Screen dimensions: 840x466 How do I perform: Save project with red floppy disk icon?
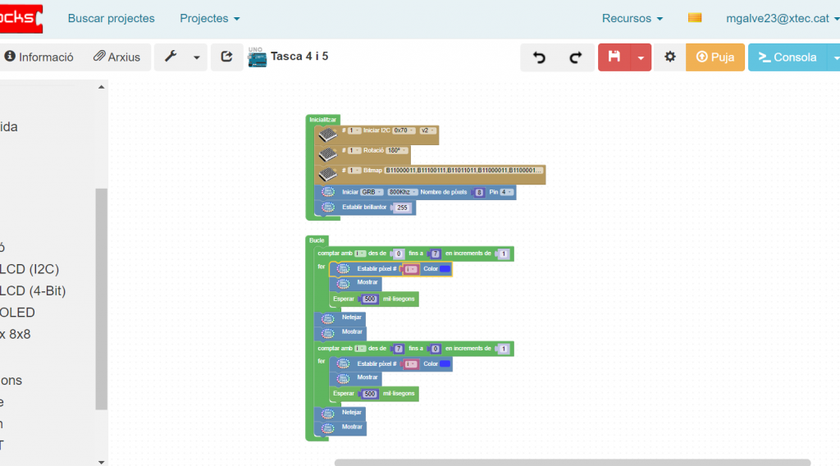click(614, 57)
